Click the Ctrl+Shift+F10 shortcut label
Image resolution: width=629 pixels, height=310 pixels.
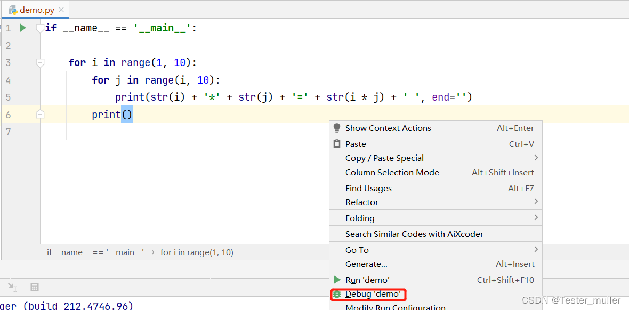click(x=505, y=280)
